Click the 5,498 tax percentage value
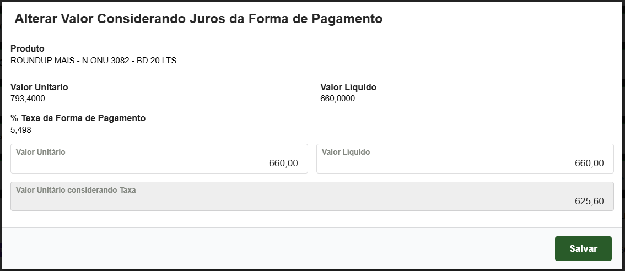Viewport: 625px width, 271px height. (x=21, y=130)
